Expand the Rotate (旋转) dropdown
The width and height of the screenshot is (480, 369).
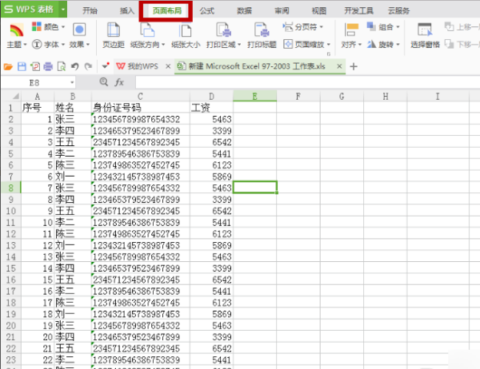(x=385, y=46)
